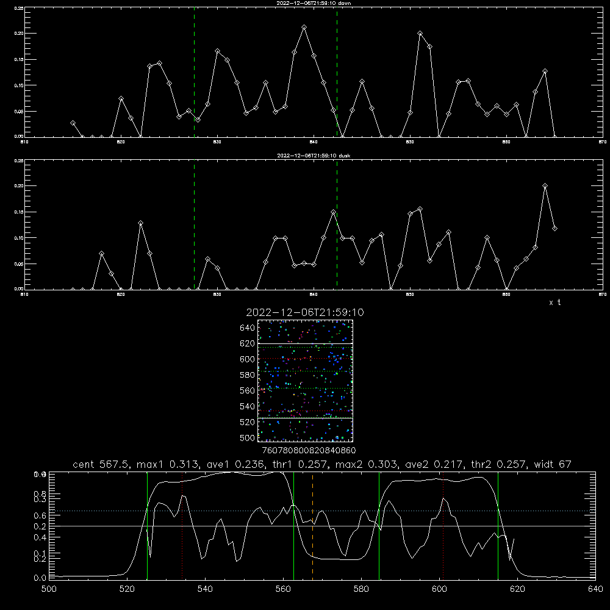The image size is (610, 610).
Task: Click the '620' label on bottom plot x-axis
Action: [518, 589]
